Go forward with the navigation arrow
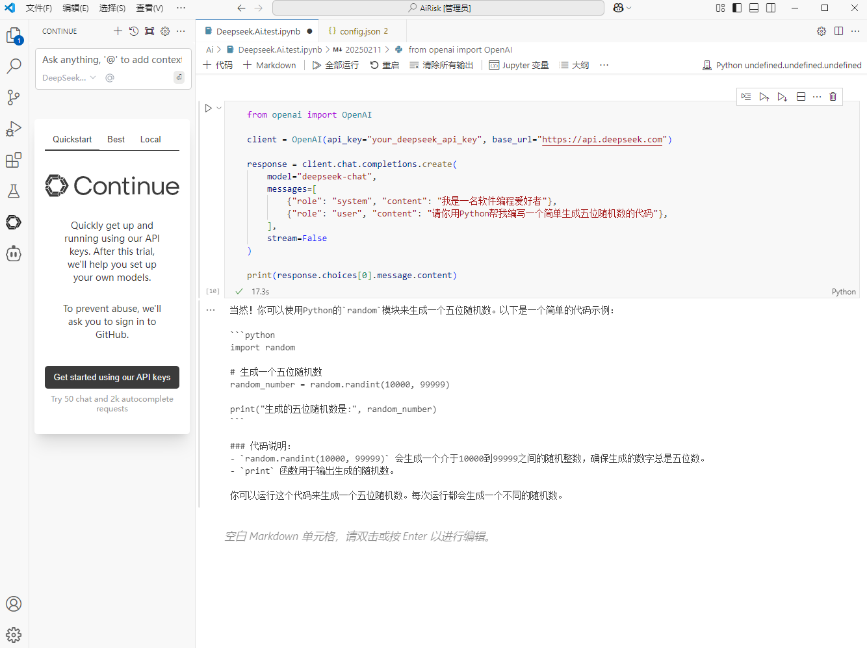867x648 pixels. 259,8
